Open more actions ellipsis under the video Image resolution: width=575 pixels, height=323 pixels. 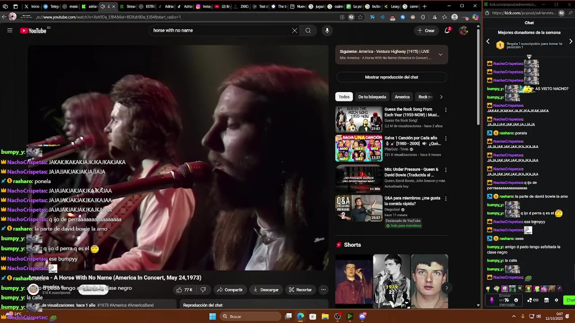pyautogui.click(x=323, y=290)
